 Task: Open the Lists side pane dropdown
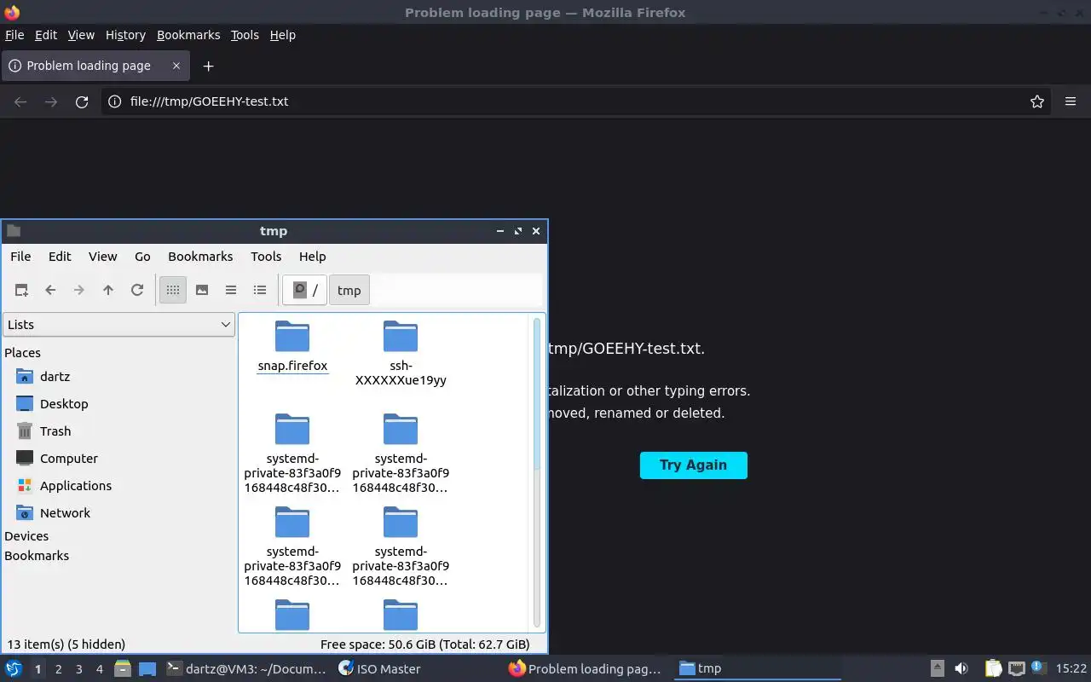(118, 324)
